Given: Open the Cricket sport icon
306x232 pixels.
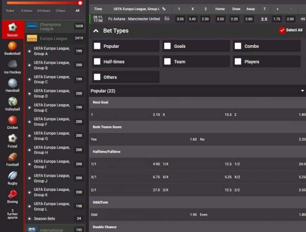Looking at the screenshot, I should 12,120.
